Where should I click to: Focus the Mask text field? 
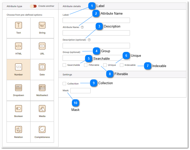pyautogui.click(x=80, y=91)
